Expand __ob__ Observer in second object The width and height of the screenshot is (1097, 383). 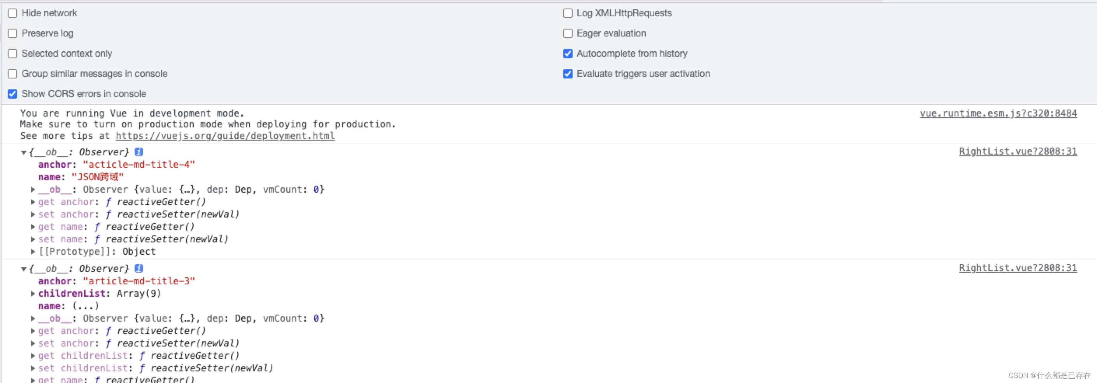coord(33,319)
